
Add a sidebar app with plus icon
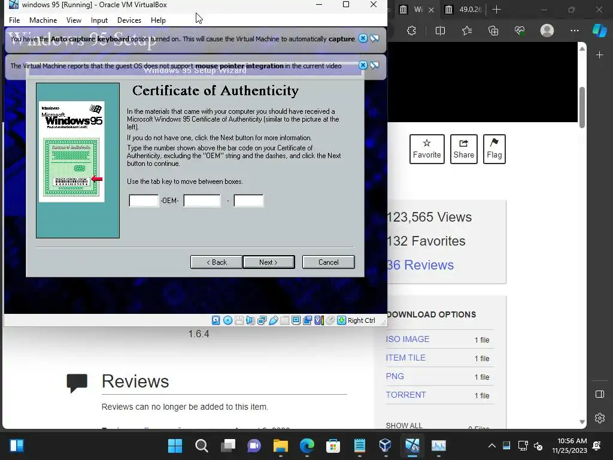(600, 55)
